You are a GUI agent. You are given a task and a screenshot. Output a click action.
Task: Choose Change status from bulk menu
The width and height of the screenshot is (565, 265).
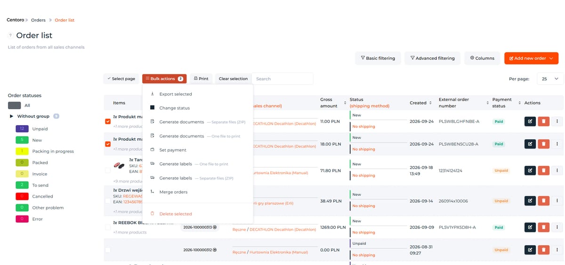click(198, 108)
